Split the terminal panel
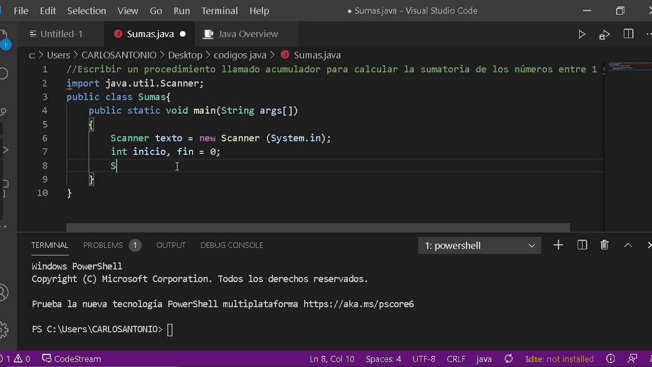This screenshot has width=652, height=367. click(x=582, y=245)
